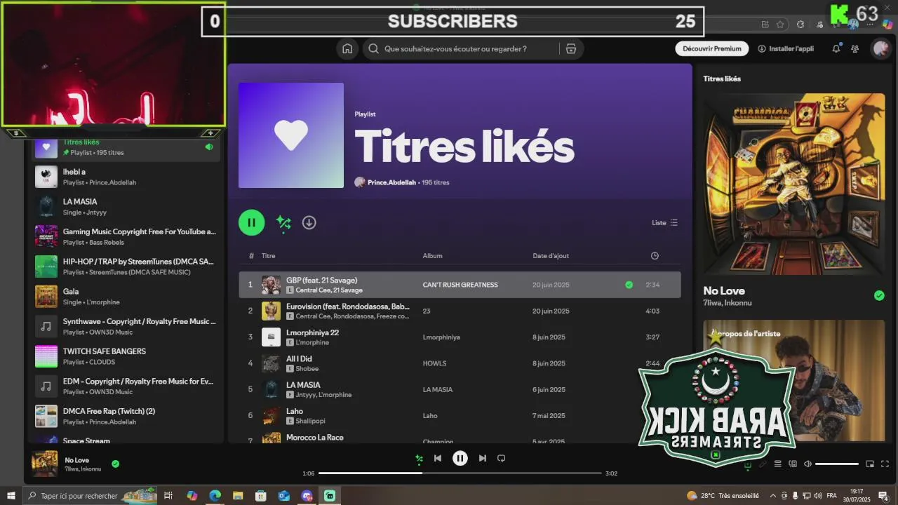The width and height of the screenshot is (898, 505).
Task: Click the now-playing No Love cover in the bar
Action: pyautogui.click(x=44, y=464)
